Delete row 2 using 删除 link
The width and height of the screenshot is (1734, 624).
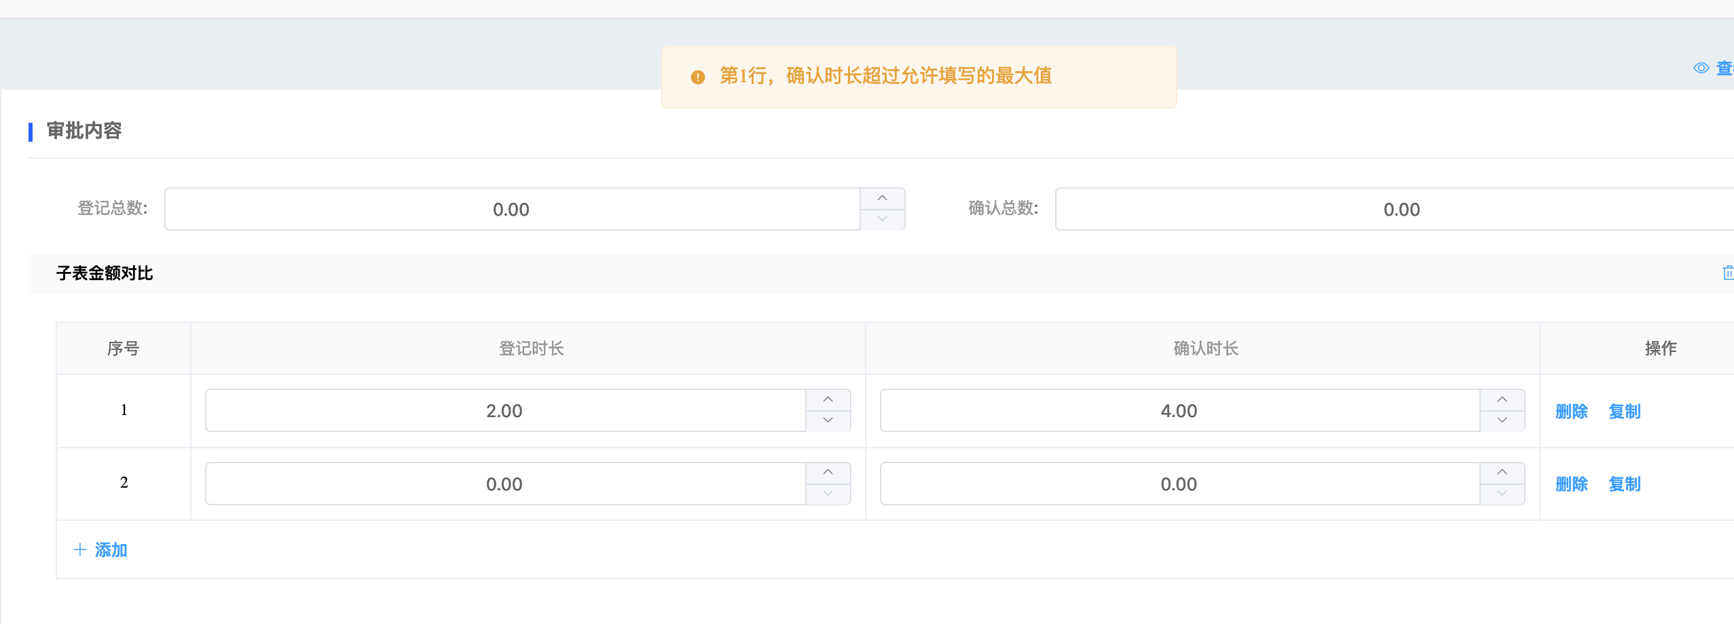click(x=1571, y=484)
